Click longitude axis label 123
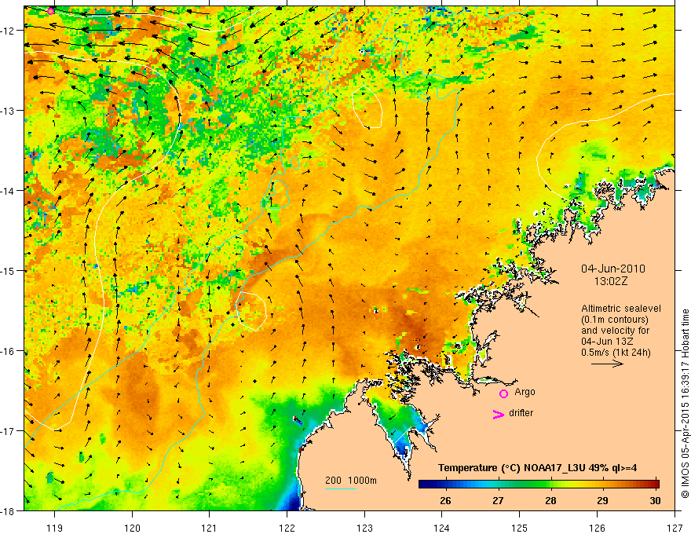Image resolution: width=691 pixels, height=534 pixels. [x=364, y=528]
